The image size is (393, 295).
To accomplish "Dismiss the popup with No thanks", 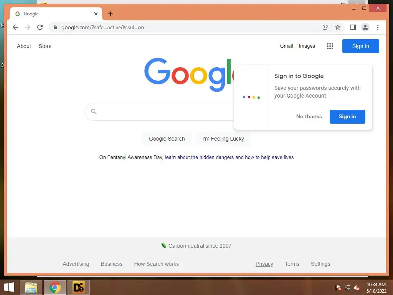I will pos(309,116).
